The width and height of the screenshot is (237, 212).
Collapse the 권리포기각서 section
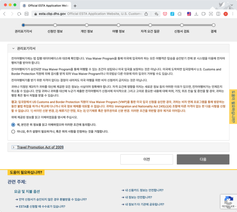pyautogui.click(x=118, y=48)
